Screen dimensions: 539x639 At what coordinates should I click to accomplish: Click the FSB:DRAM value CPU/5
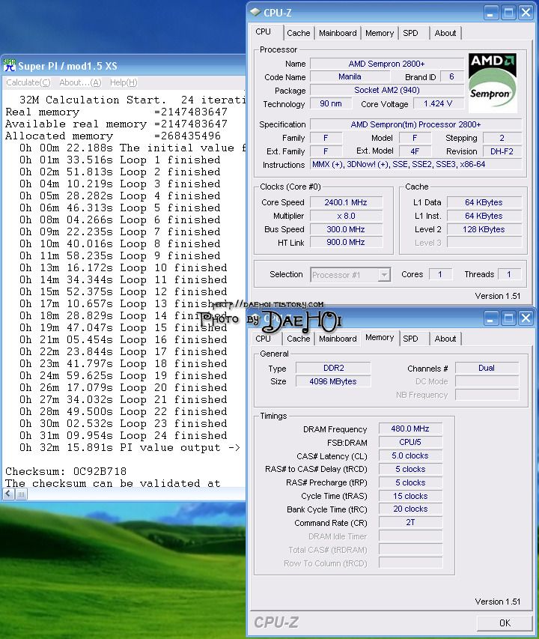coord(410,442)
